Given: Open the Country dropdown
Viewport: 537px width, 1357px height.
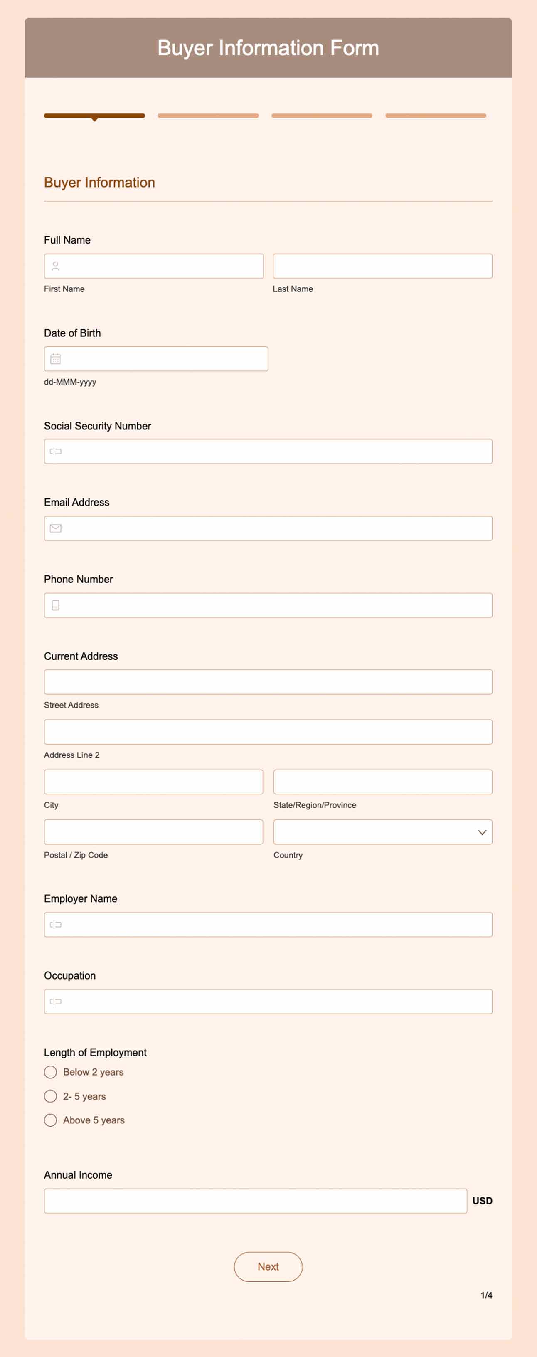Looking at the screenshot, I should pos(383,832).
